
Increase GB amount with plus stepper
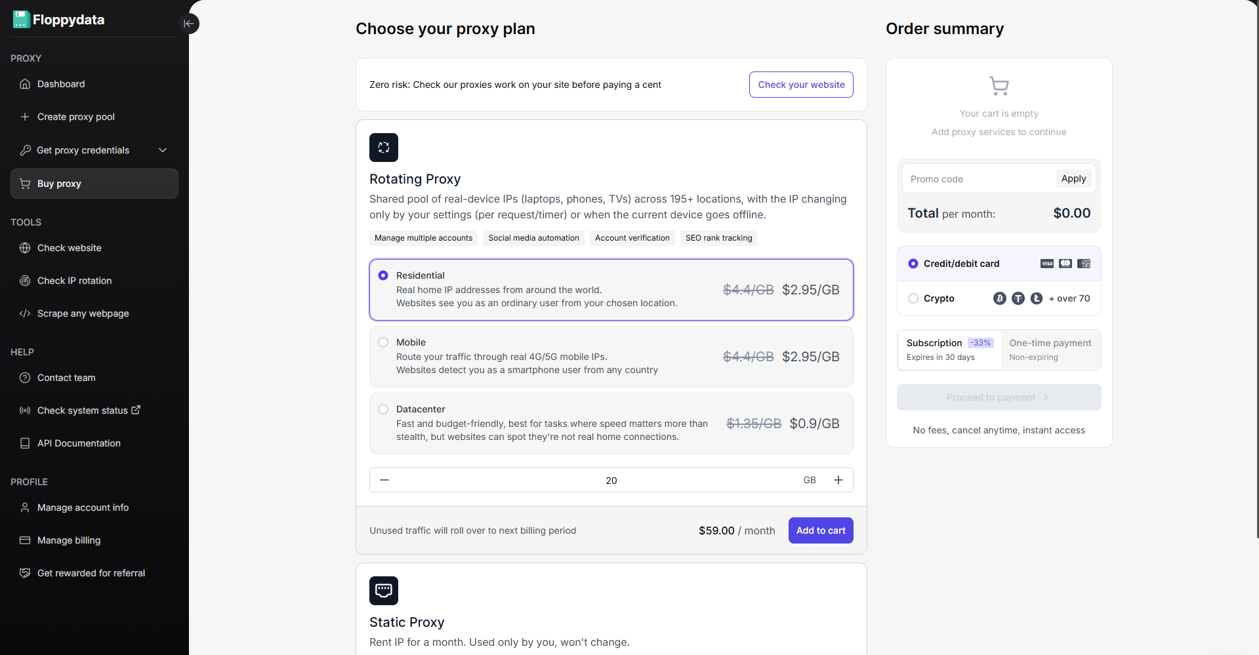(838, 480)
